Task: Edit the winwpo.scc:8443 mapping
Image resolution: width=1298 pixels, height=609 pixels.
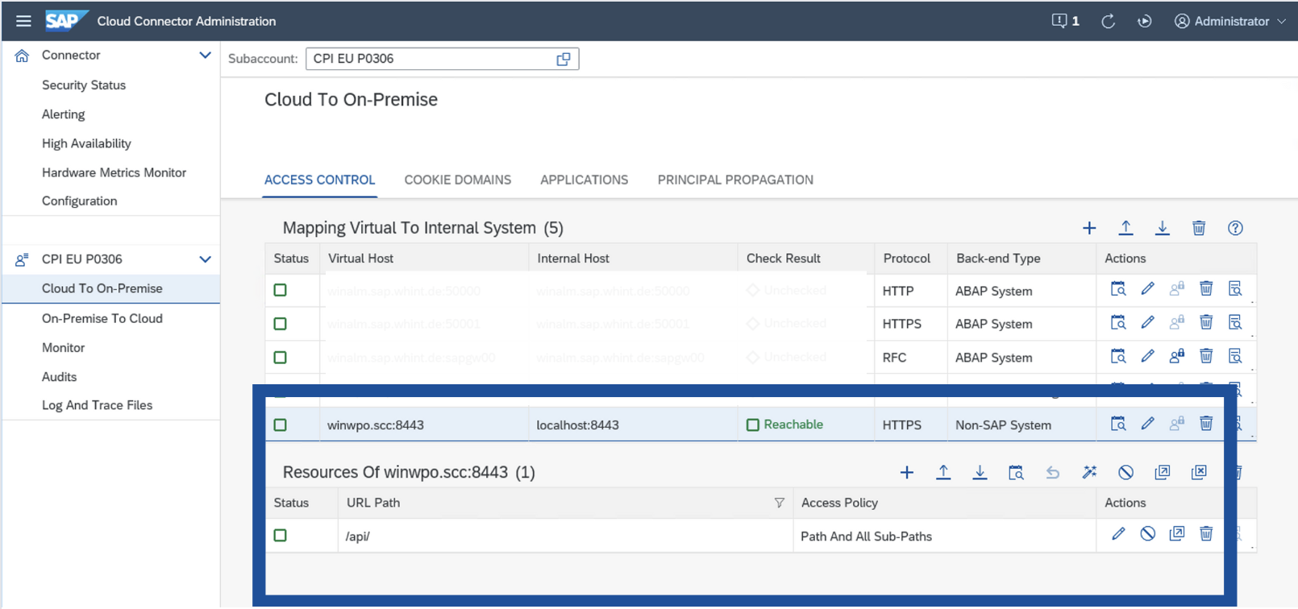Action: (x=1147, y=424)
